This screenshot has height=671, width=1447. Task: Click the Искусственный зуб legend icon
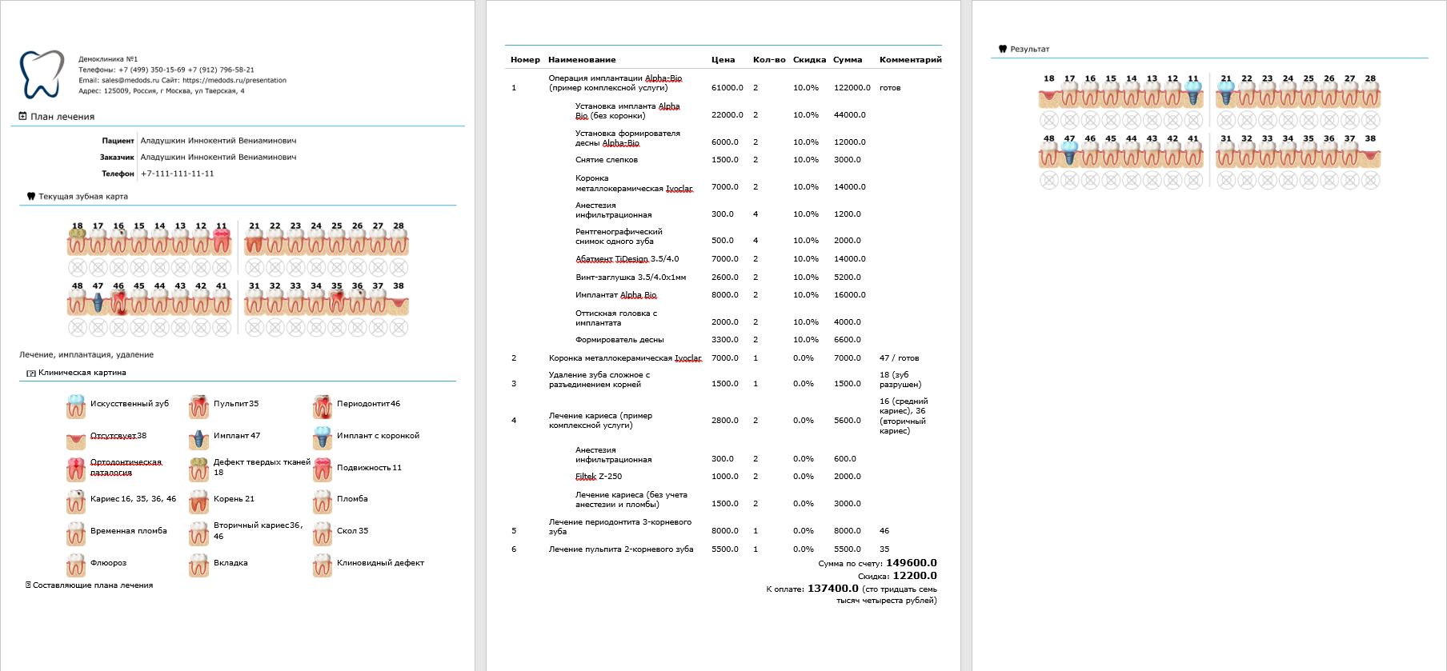point(76,406)
